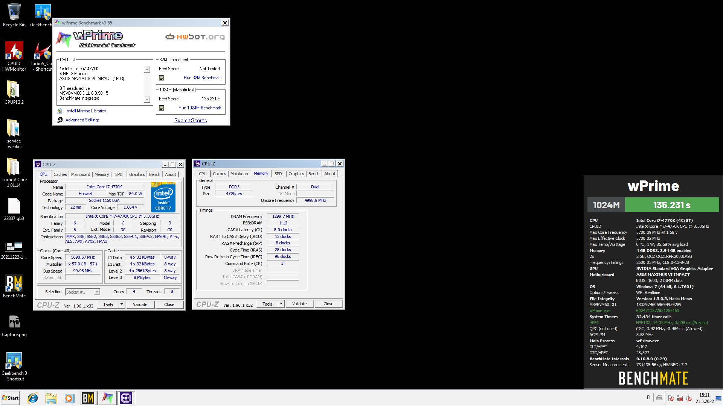Click the Core Speed value 5698.67 MHz
This screenshot has height=406, width=723.
(x=83, y=258)
